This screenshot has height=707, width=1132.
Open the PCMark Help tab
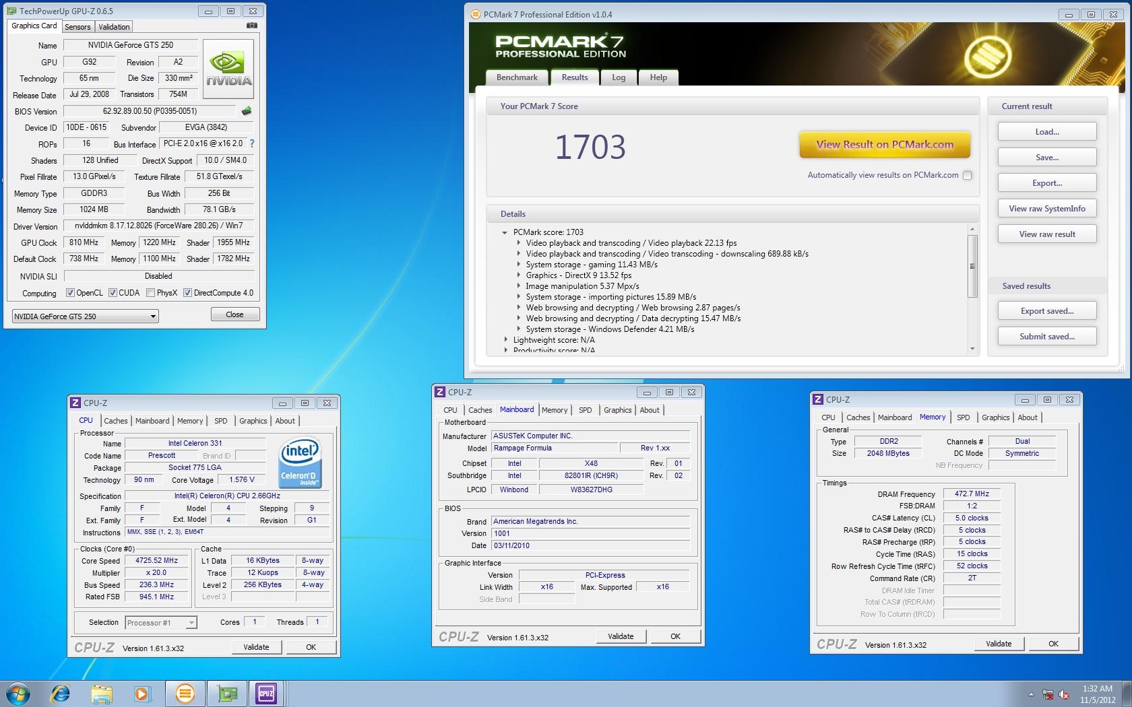[x=658, y=77]
